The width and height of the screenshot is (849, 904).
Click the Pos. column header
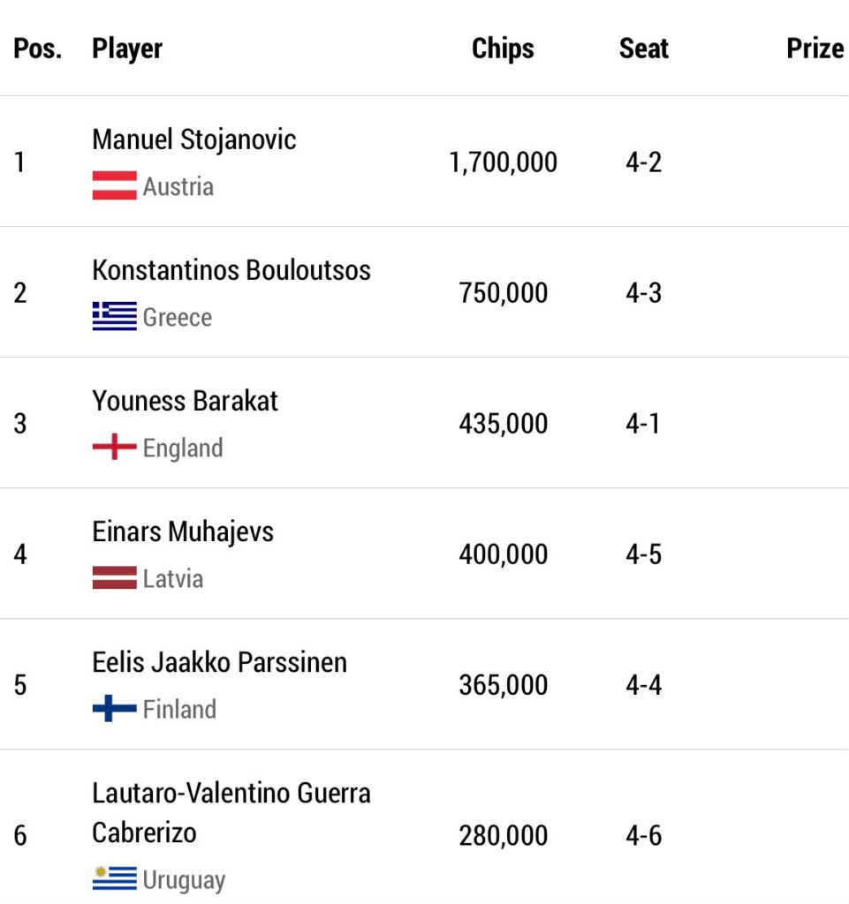tap(37, 49)
